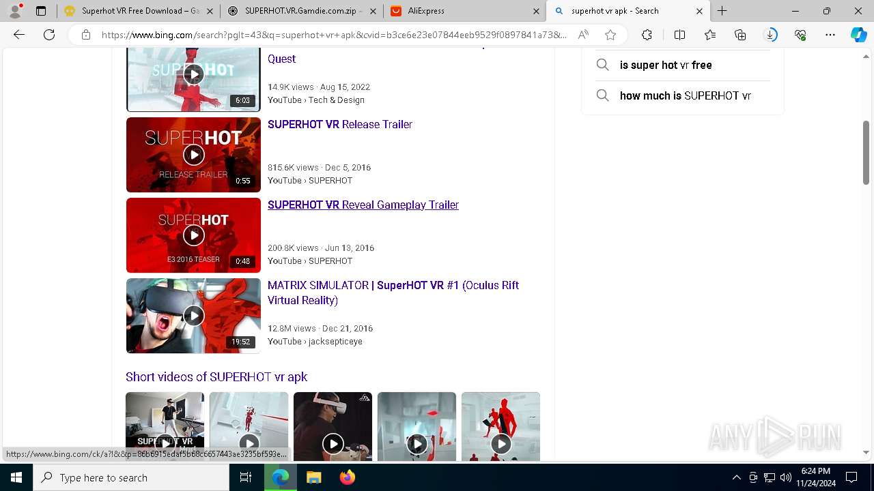Image resolution: width=874 pixels, height=491 pixels.
Task: Open Browser essentials icon
Action: pos(800,35)
